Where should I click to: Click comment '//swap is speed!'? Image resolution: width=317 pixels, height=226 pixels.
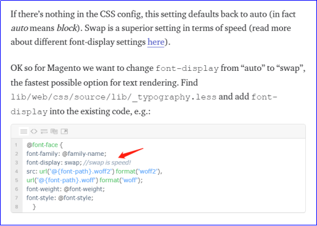107,163
